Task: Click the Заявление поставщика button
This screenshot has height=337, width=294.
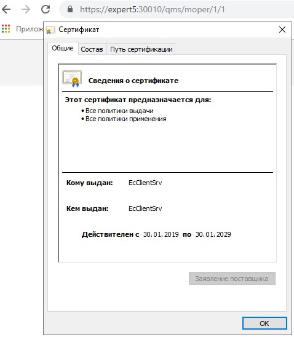Action: tap(232, 279)
